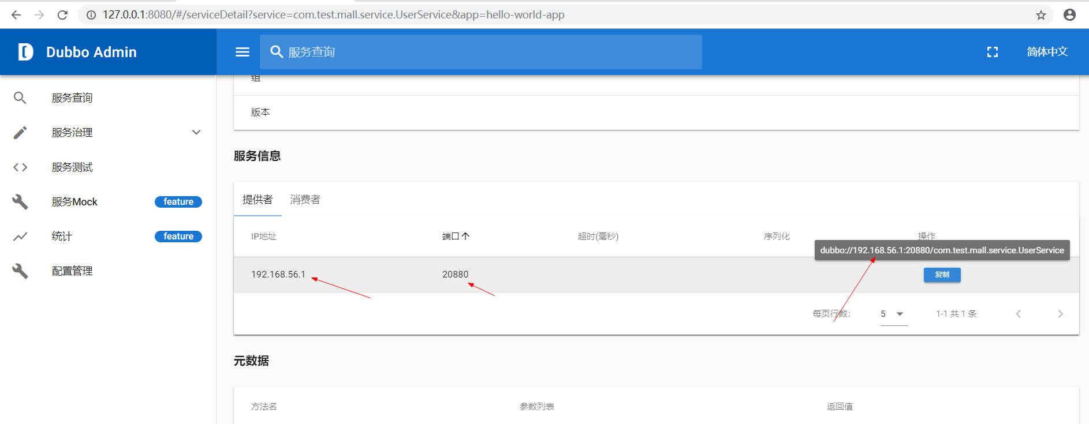Switch to the 消费者 tab
This screenshot has width=1089, height=424.
(x=305, y=200)
